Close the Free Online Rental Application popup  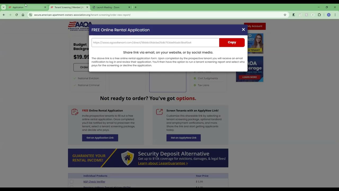point(243,29)
